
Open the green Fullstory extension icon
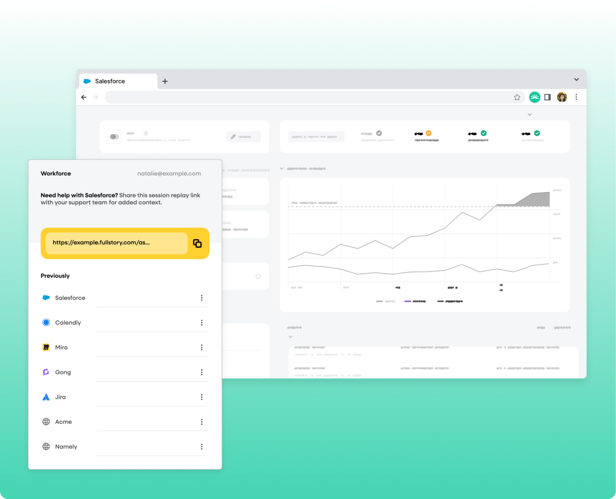click(x=535, y=97)
